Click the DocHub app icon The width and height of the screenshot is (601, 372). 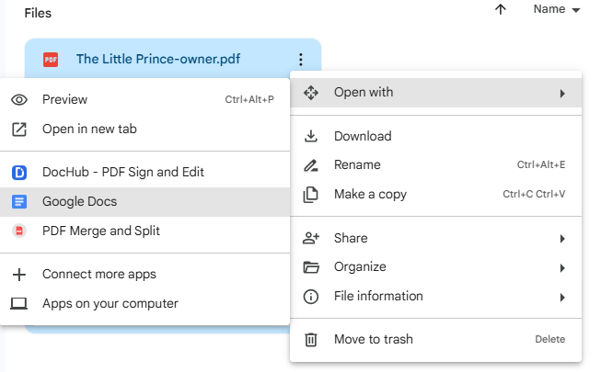(19, 173)
